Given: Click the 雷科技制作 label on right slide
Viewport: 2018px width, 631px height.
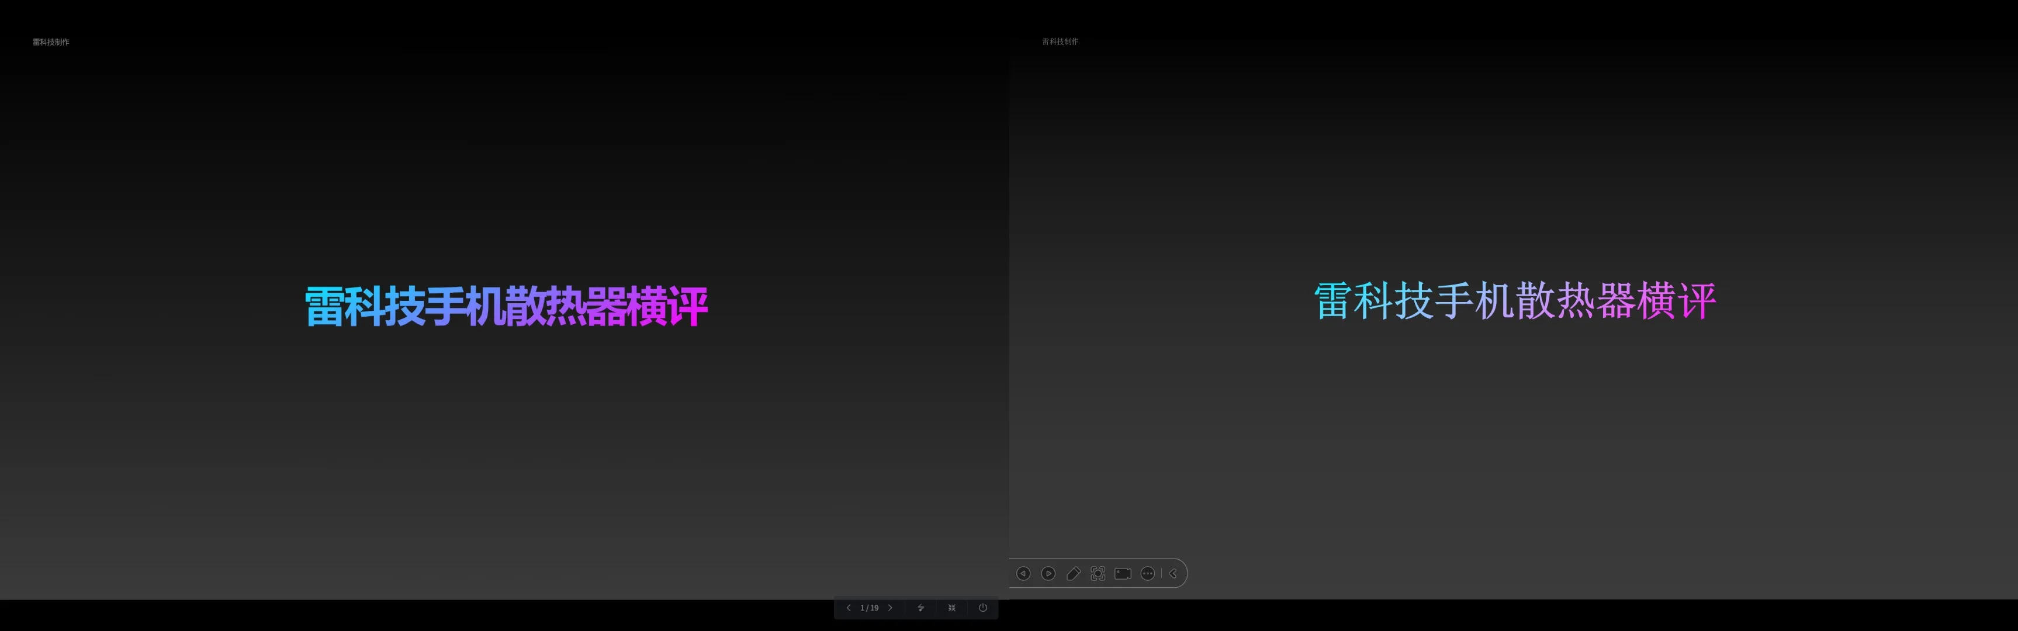Looking at the screenshot, I should coord(1060,41).
